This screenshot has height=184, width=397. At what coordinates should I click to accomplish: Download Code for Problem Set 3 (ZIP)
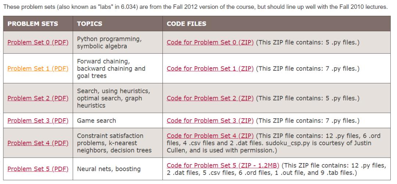(x=210, y=120)
